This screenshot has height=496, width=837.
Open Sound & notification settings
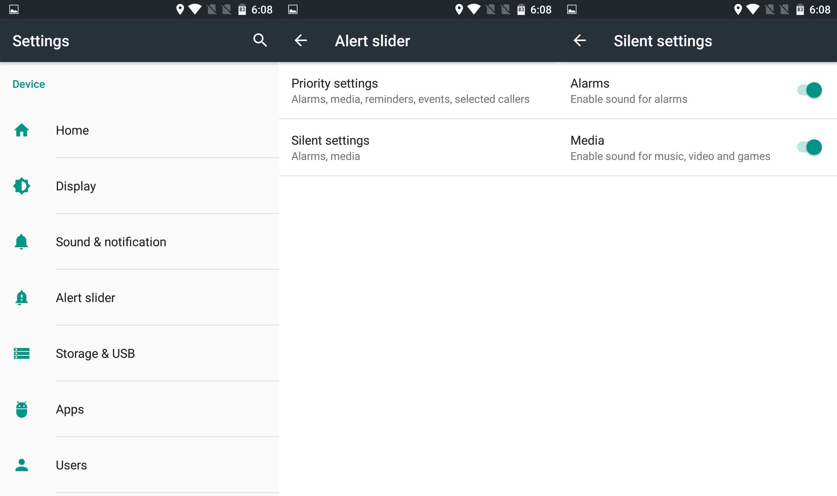point(111,242)
